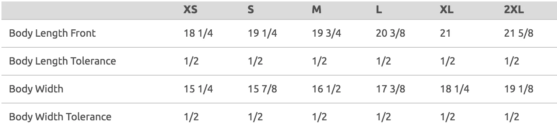The height and width of the screenshot is (135, 557).
Task: Click the 17 3/8 body width value
Action: click(390, 89)
